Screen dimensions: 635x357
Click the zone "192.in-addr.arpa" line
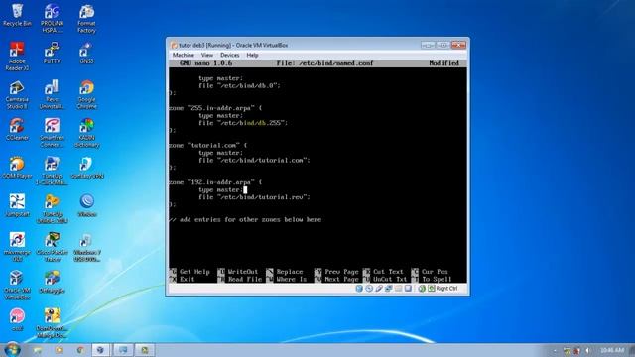point(215,182)
